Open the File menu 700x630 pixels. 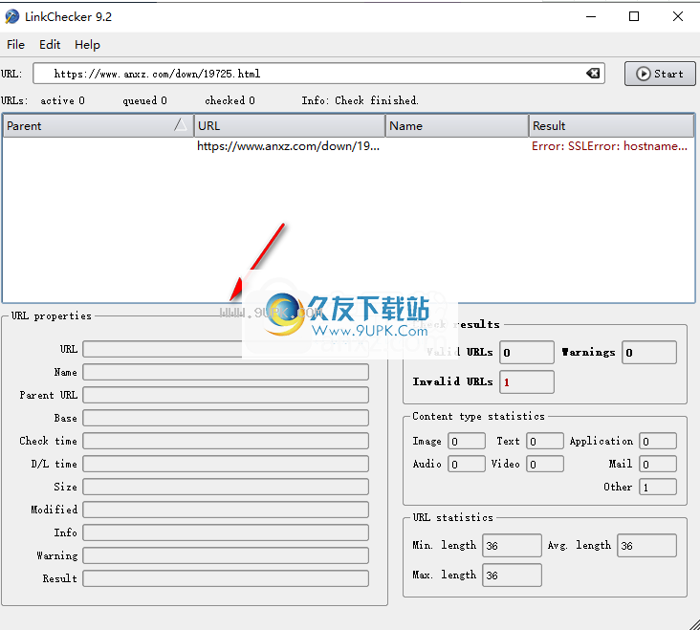pyautogui.click(x=15, y=45)
